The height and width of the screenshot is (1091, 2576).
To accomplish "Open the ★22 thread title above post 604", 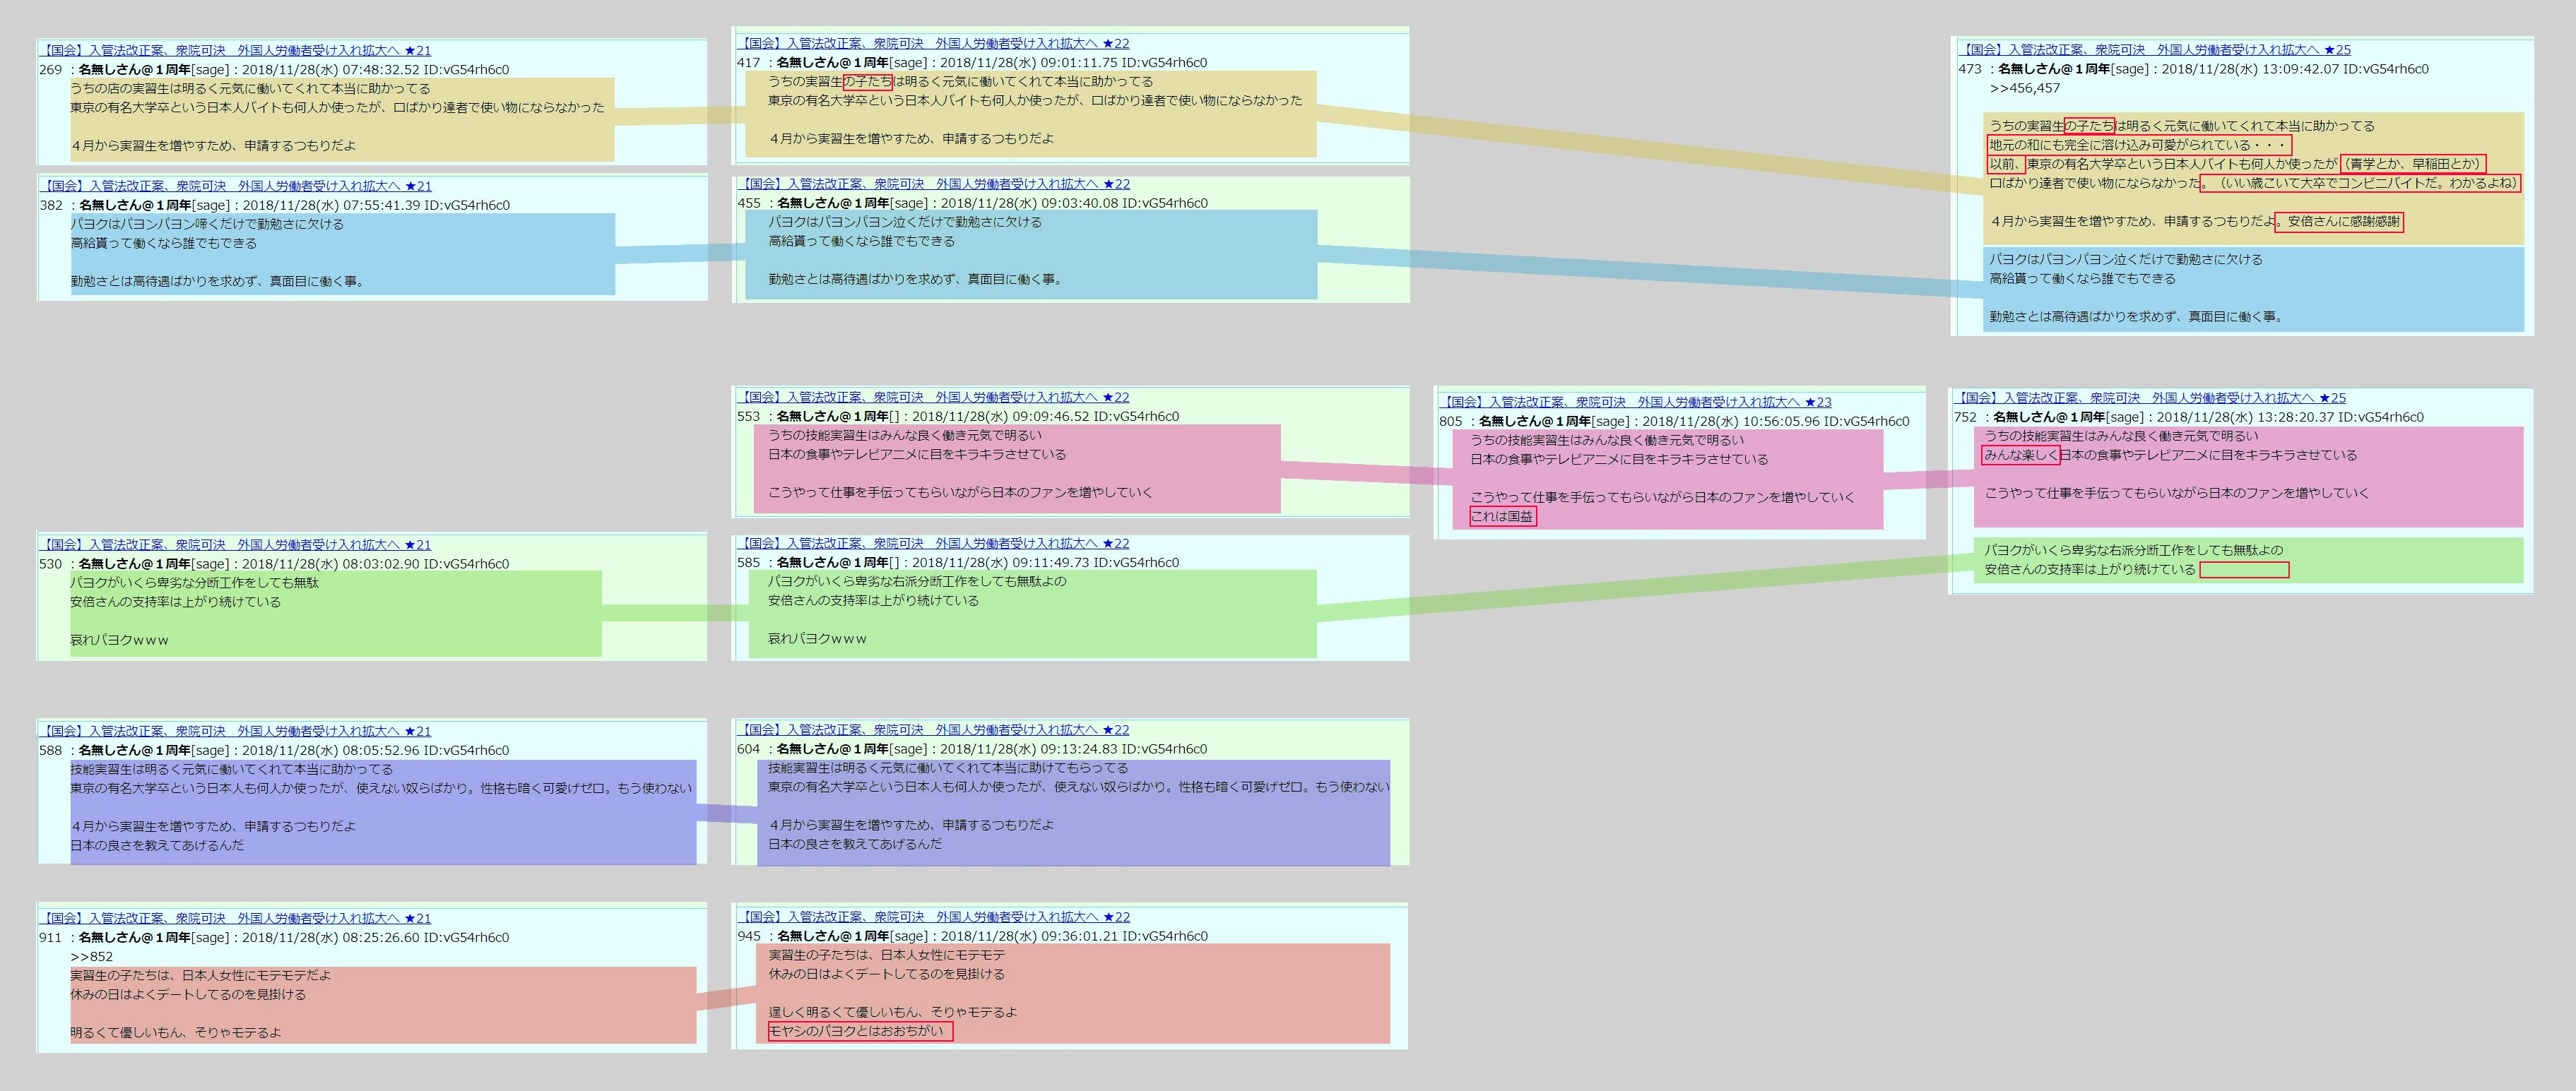I will point(934,729).
